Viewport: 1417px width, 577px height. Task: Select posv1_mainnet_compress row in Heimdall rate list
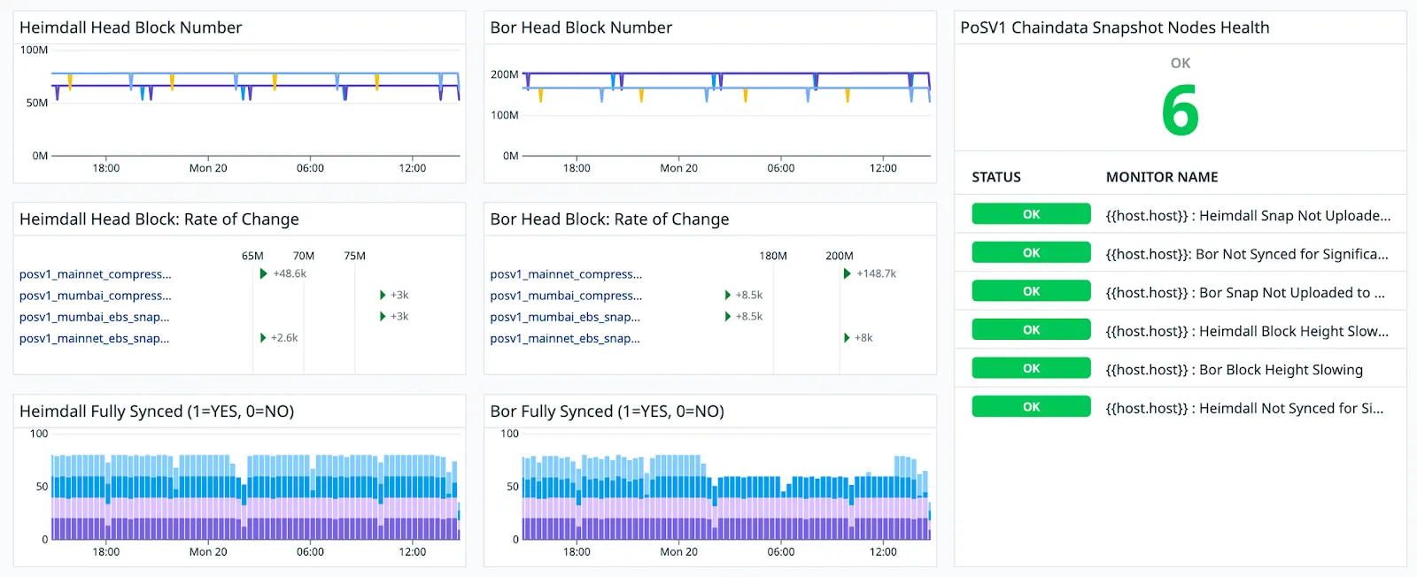pos(96,274)
